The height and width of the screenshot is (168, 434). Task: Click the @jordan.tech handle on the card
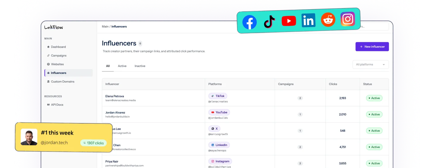(x=54, y=143)
